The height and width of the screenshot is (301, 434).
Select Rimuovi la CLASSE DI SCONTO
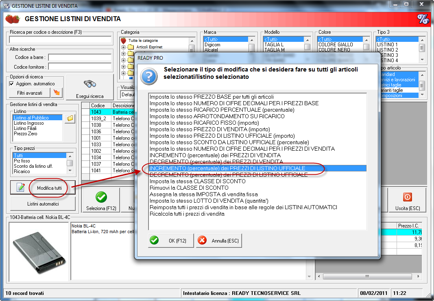[189, 188]
